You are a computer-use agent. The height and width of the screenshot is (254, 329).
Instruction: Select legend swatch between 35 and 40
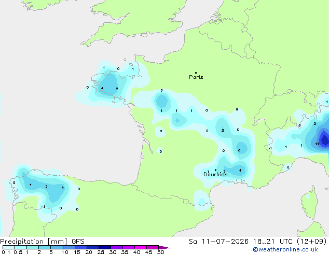point(128,247)
